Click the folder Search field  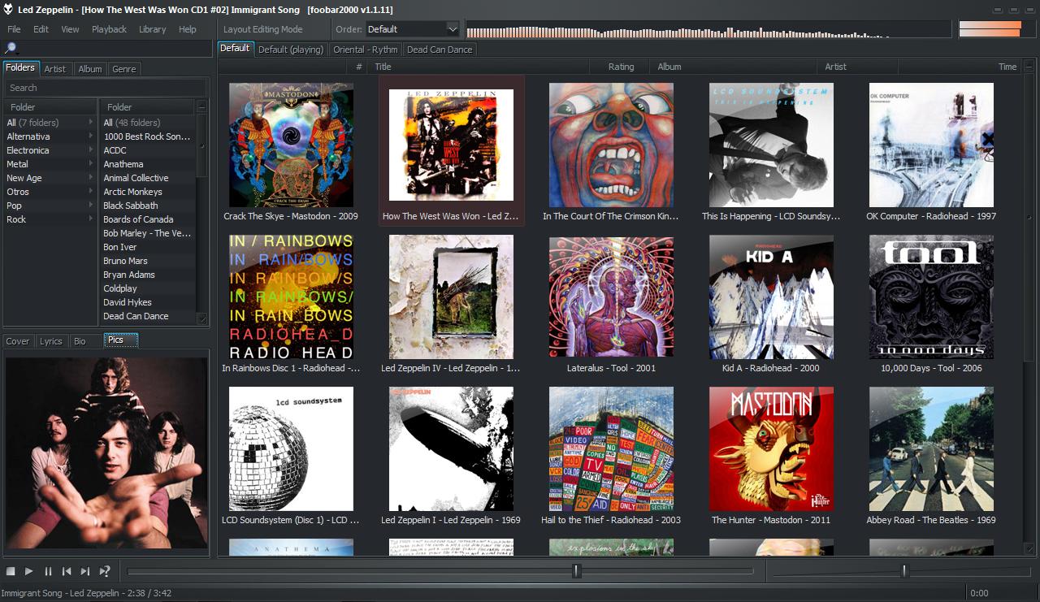click(106, 88)
